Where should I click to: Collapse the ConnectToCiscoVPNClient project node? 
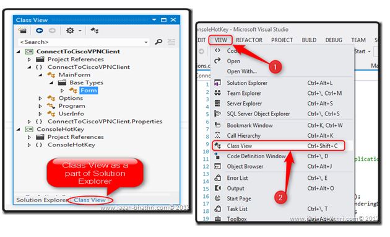[19, 51]
